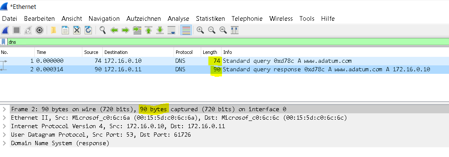Jump to the first packet
Image resolution: width=449 pixels, height=157 pixels.
tap(149, 30)
